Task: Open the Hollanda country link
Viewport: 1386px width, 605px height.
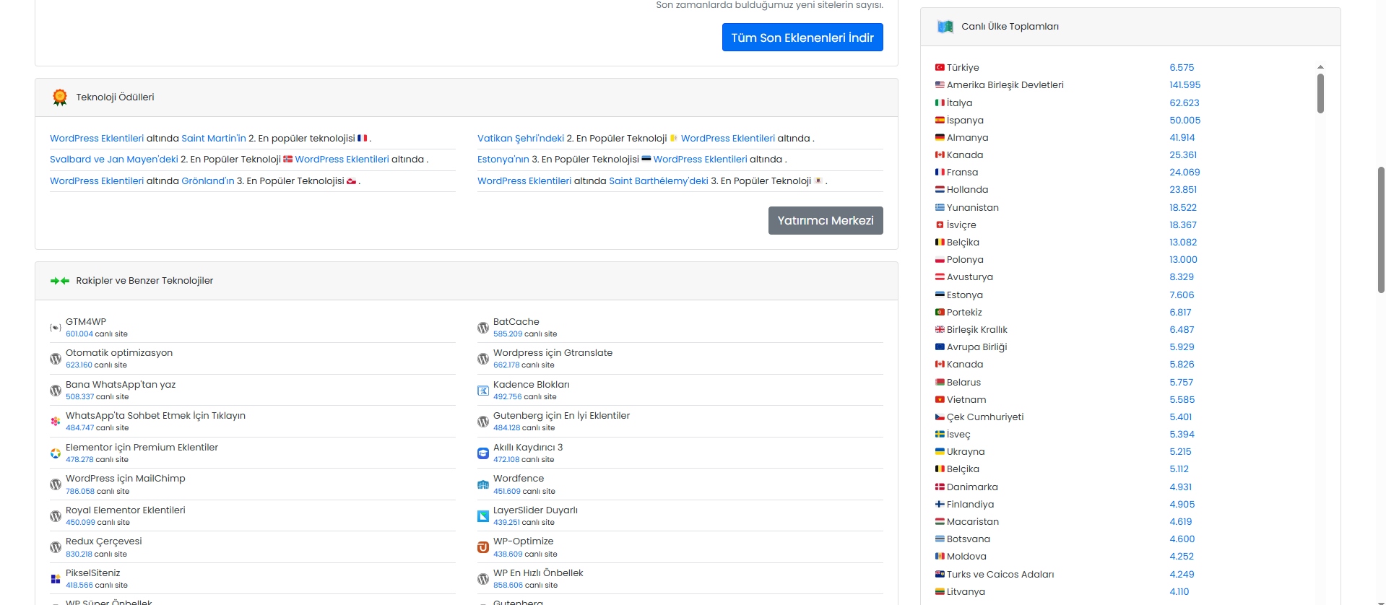Action: [968, 190]
